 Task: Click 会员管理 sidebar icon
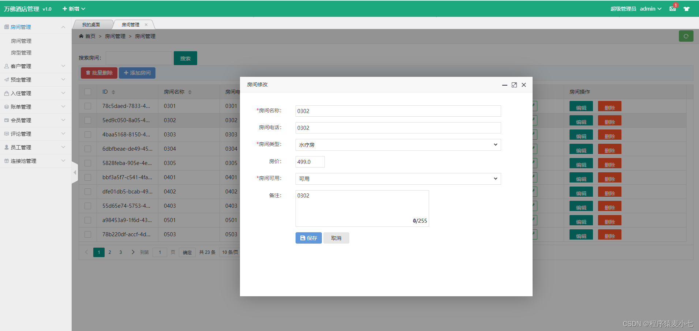[x=7, y=120]
